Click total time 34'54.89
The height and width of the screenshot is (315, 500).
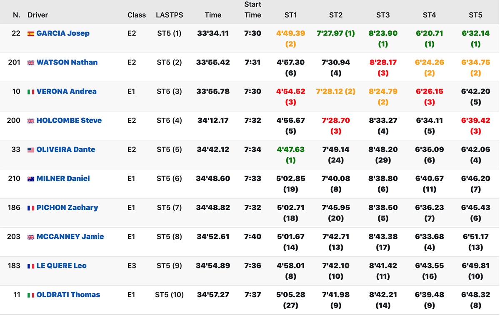213,266
